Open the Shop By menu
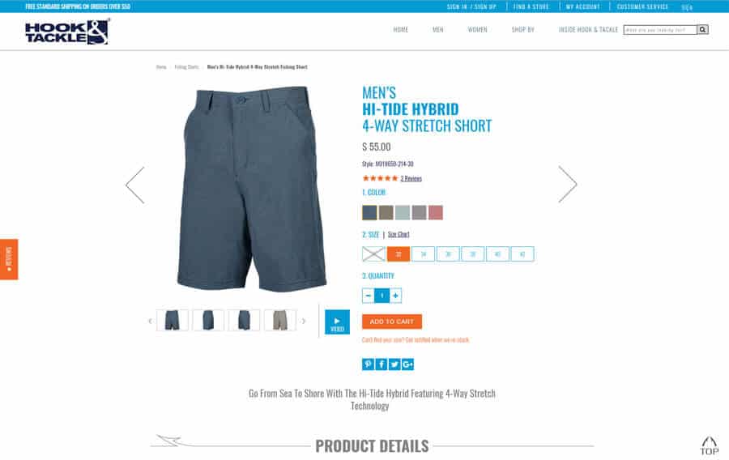 point(523,30)
